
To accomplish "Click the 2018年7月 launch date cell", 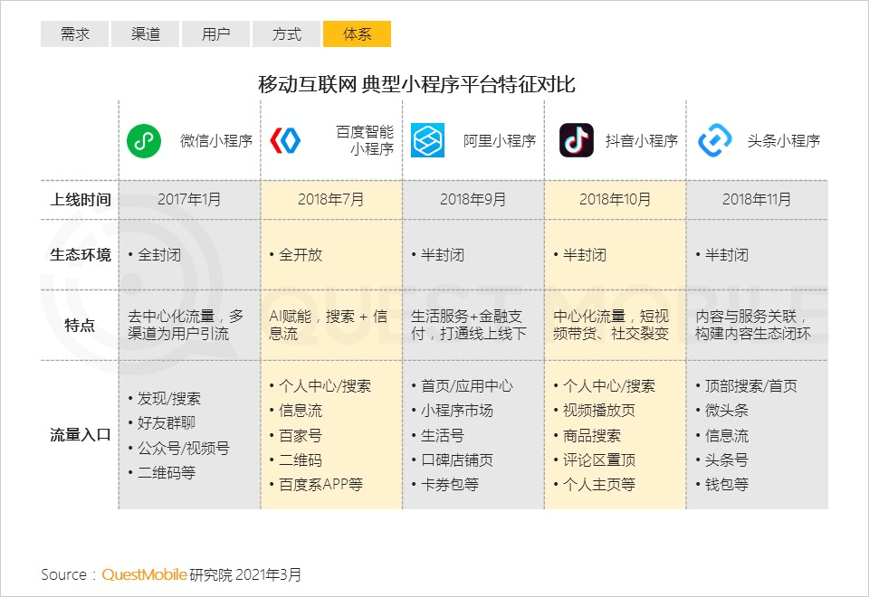I will click(331, 199).
